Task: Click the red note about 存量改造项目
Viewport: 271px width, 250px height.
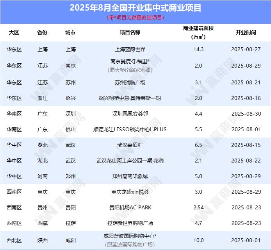Action: pos(135,18)
